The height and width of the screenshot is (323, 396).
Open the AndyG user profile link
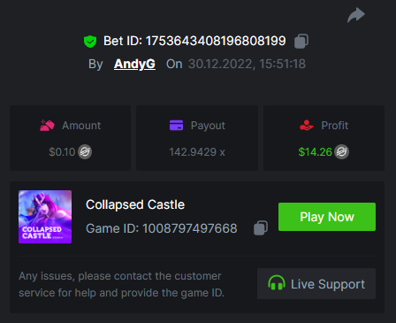[x=134, y=64]
